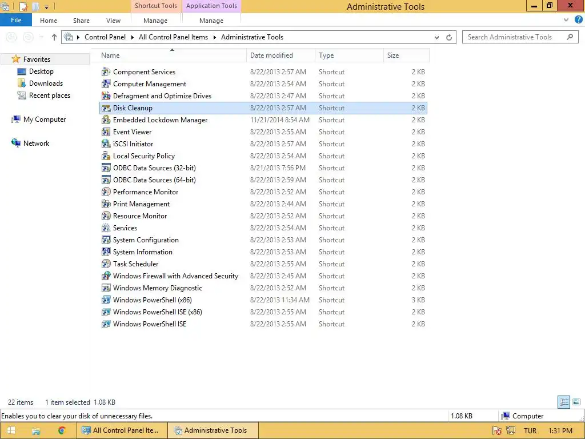
Task: Click the Disk Cleanup shortcut icon
Action: pyautogui.click(x=106, y=108)
